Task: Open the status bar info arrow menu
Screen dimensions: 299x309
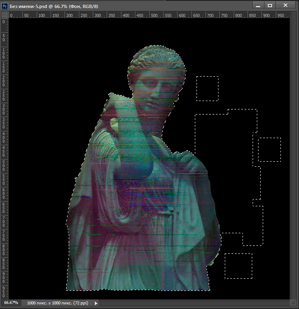Action: (96, 303)
